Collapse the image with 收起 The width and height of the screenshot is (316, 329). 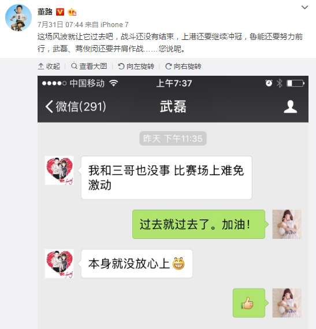pyautogui.click(x=49, y=66)
